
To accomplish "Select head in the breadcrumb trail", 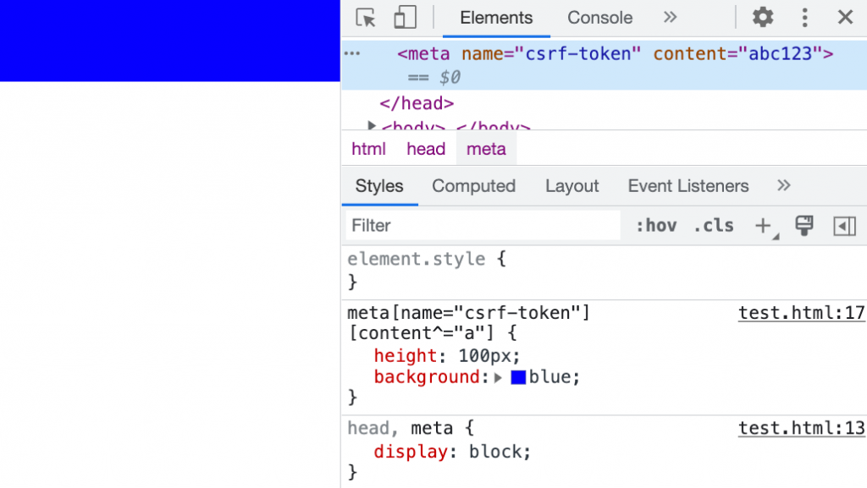I will click(x=426, y=149).
